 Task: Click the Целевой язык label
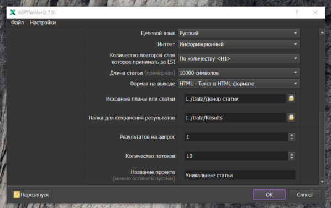[158, 33]
